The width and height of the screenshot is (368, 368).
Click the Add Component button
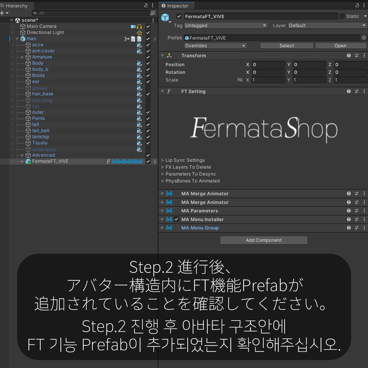point(263,240)
